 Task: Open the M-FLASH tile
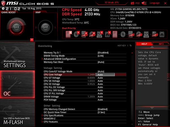coord(17,113)
